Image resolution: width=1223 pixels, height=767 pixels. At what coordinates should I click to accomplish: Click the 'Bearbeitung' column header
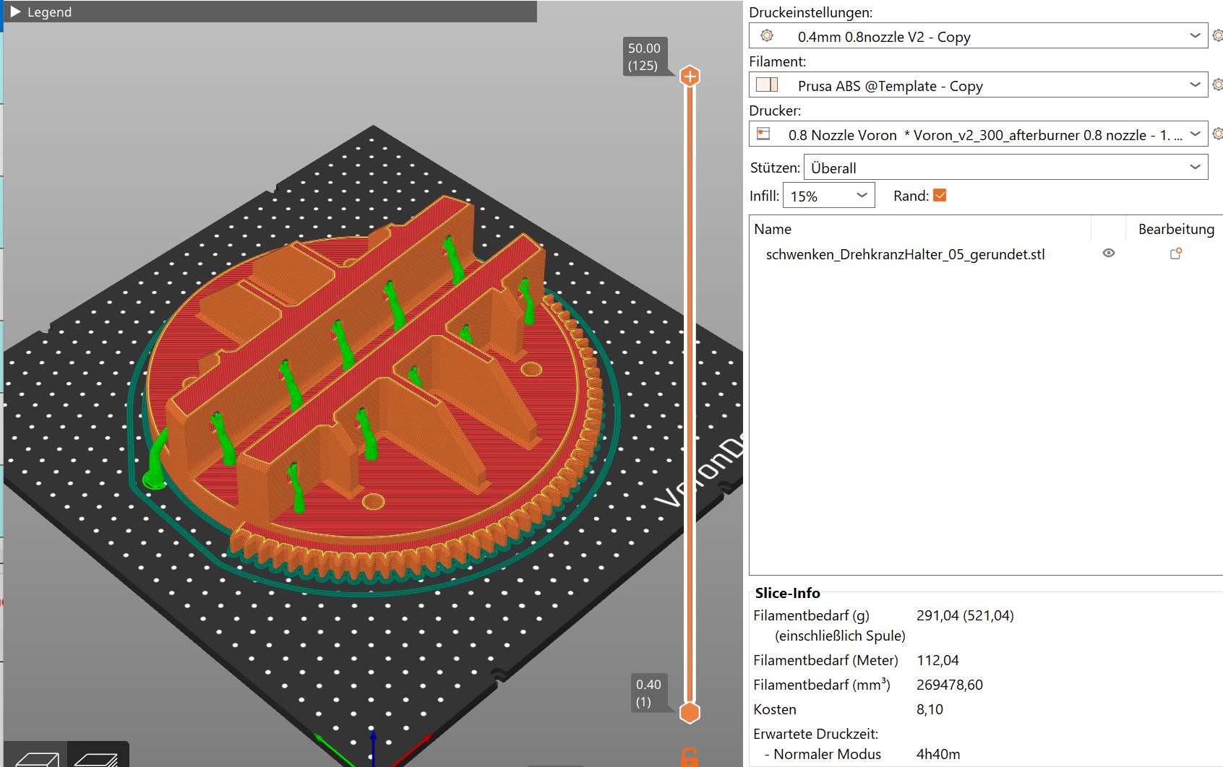pyautogui.click(x=1176, y=229)
